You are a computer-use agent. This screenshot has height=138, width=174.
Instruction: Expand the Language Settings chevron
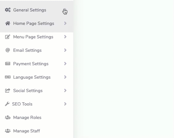pyautogui.click(x=65, y=77)
